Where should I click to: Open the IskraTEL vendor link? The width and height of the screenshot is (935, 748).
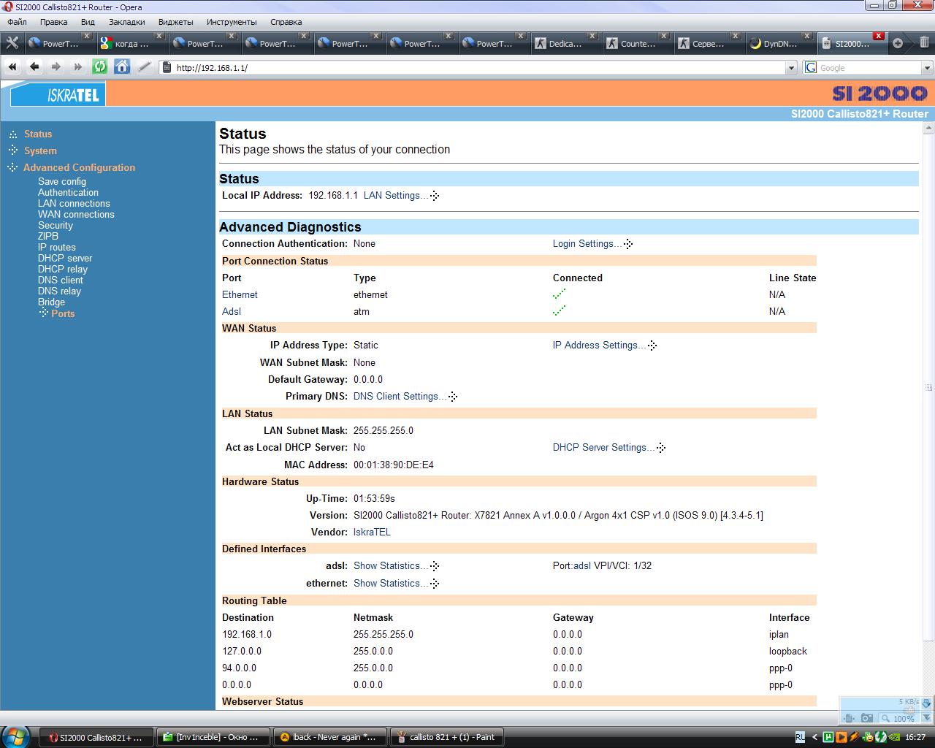point(372,532)
